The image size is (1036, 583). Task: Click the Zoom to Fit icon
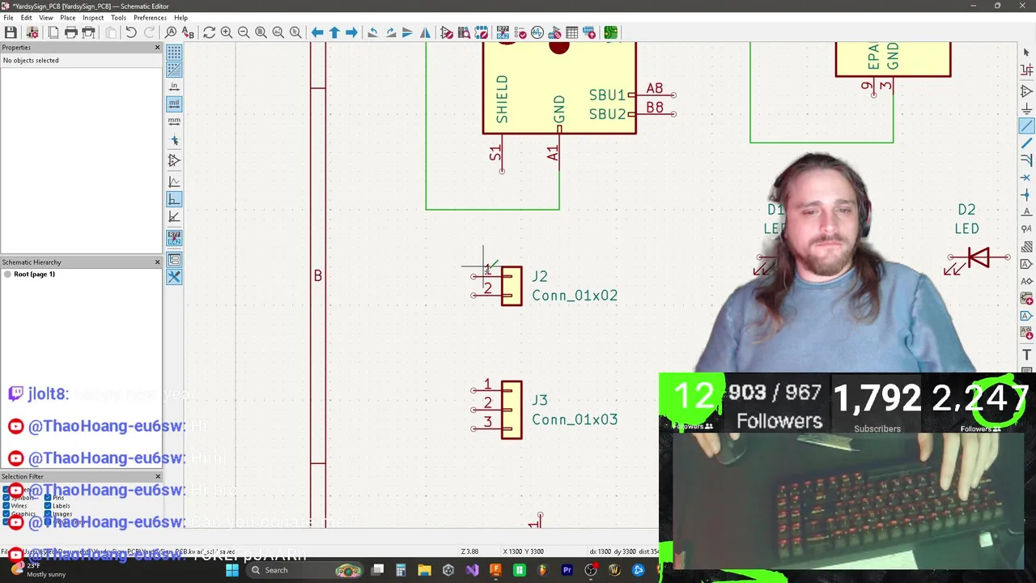tap(261, 32)
